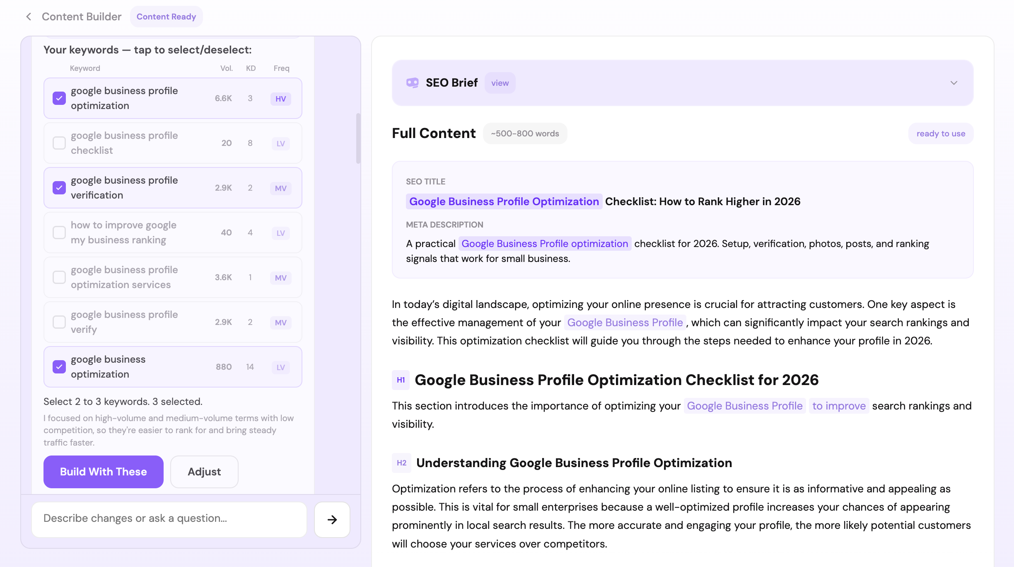Click the KD value 14
Screen dimensions: 1014x567
pos(250,367)
